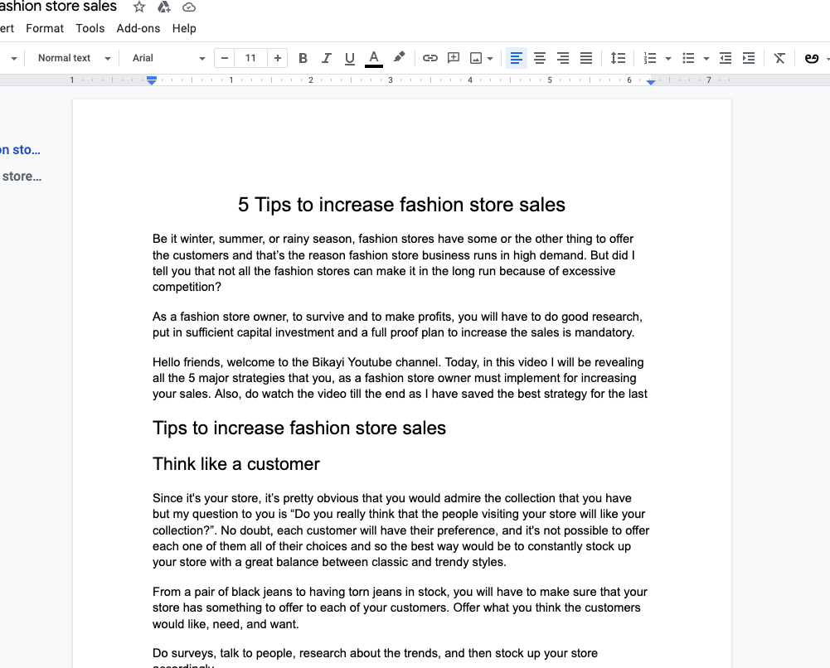Screen dimensions: 830x668
Task: Open the highlight color pen tool
Action: [x=399, y=57]
